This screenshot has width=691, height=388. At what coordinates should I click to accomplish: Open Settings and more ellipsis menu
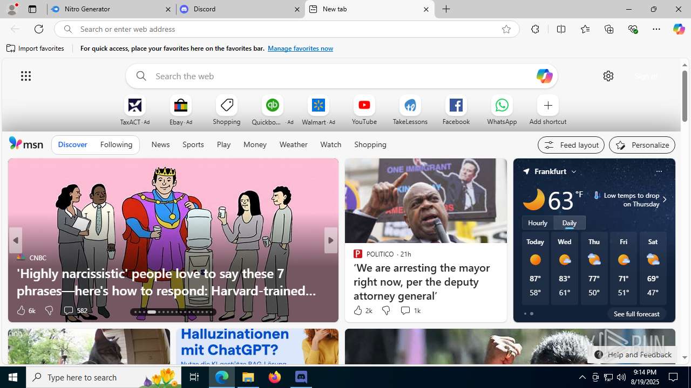click(656, 29)
